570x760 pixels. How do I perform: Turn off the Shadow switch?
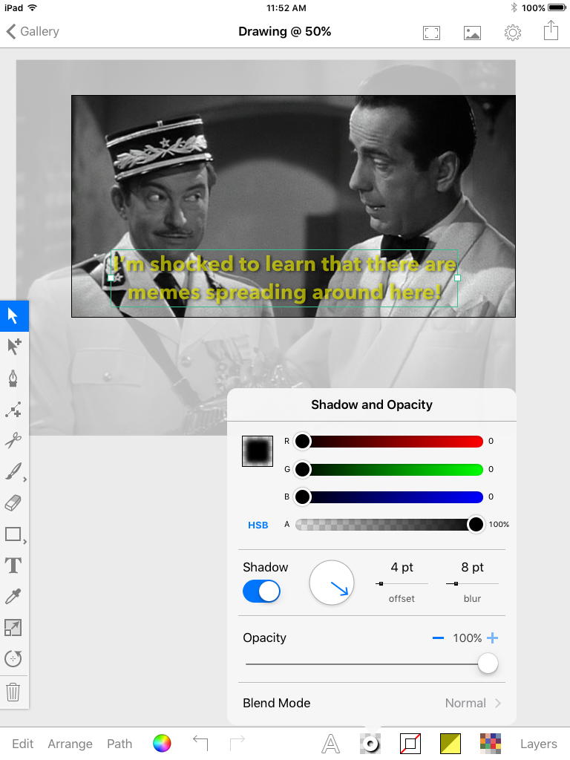pyautogui.click(x=261, y=591)
